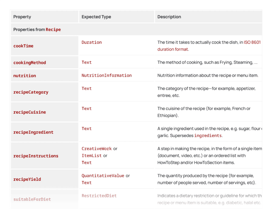Click the 'method of cooking' description text
The width and height of the screenshot is (272, 209).
pyautogui.click(x=207, y=62)
